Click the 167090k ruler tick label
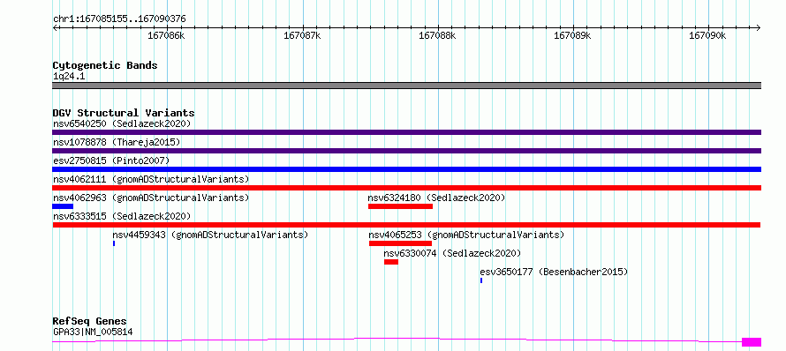The image size is (786, 351). click(707, 36)
